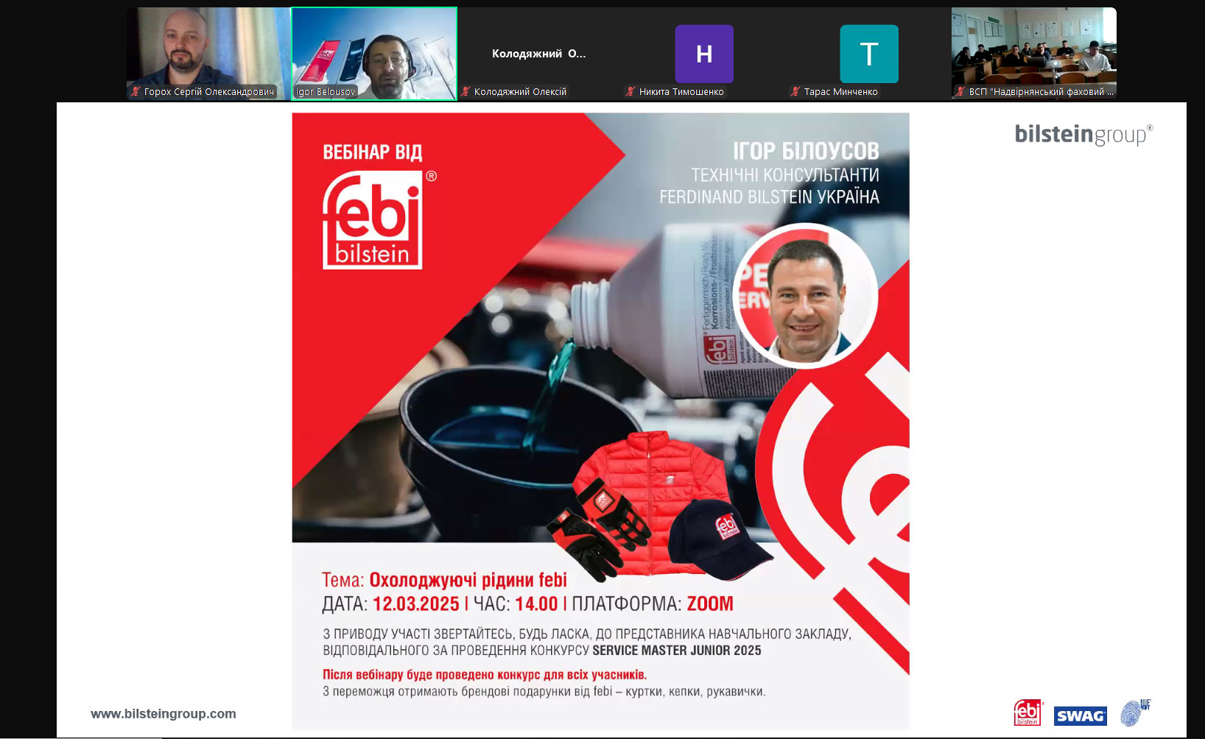Image resolution: width=1205 pixels, height=739 pixels.
Task: Click the topic text Охолоджуючі рідини febi
Action: click(468, 580)
